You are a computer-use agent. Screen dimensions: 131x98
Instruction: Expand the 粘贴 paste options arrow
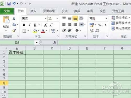[x=6, y=31]
